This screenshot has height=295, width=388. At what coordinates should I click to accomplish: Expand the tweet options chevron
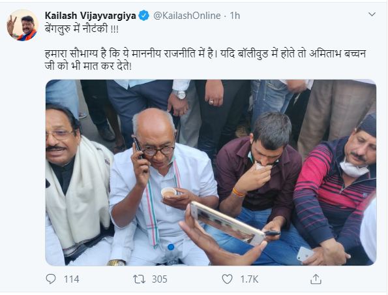point(372,14)
